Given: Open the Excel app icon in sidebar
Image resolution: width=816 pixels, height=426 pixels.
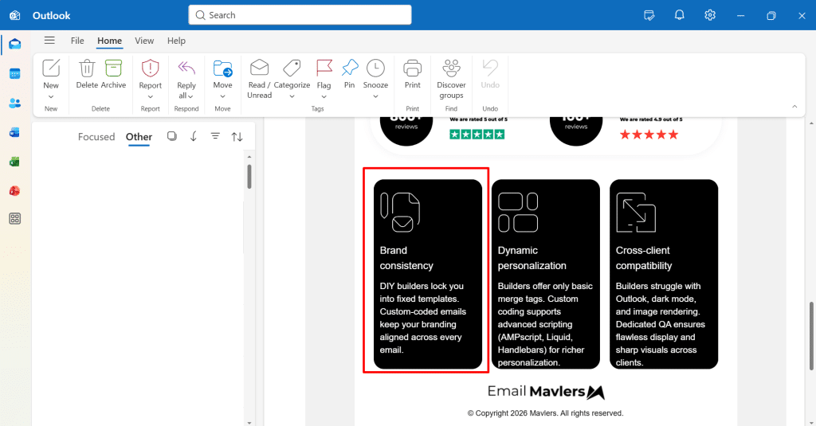Looking at the screenshot, I should [x=14, y=162].
